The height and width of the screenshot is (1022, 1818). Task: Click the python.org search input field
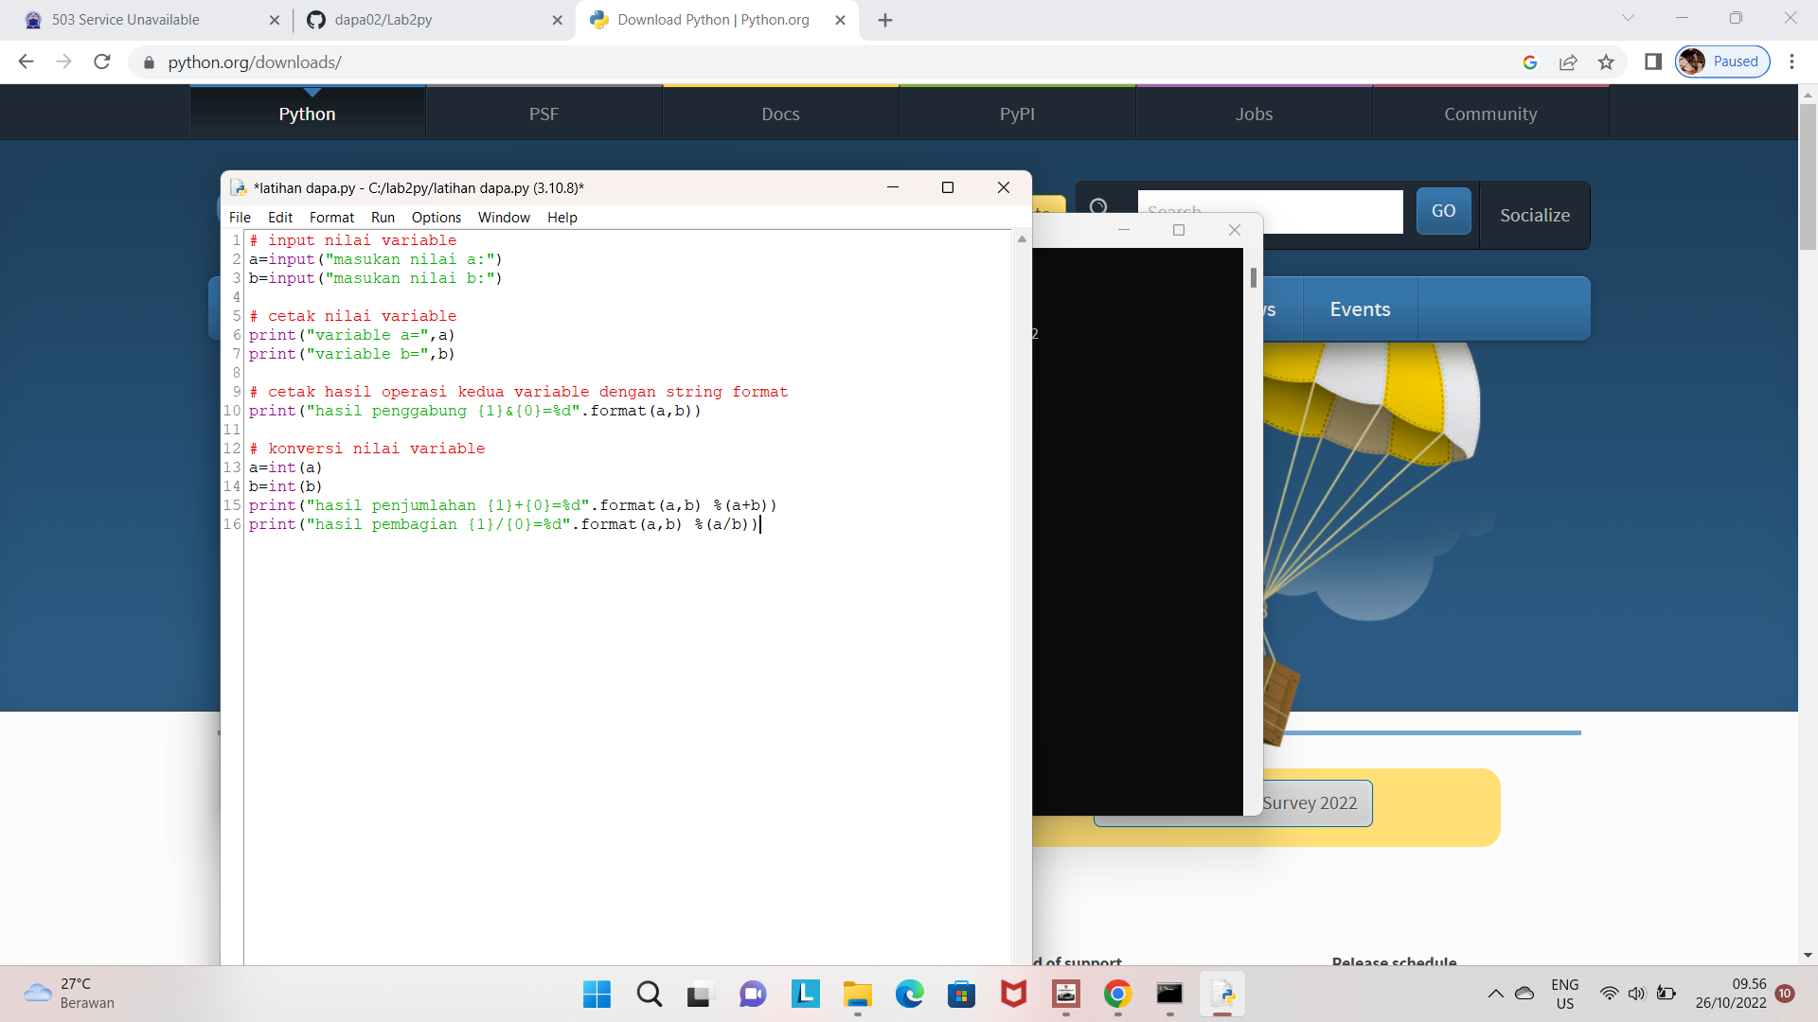(x=1270, y=211)
